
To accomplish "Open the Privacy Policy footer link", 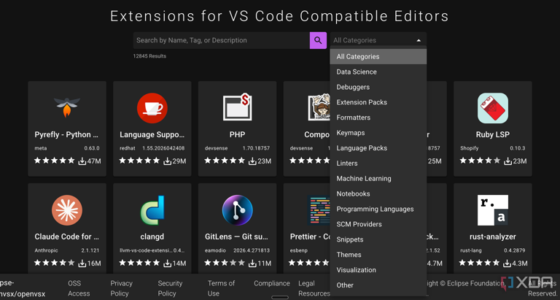I will pyautogui.click(x=121, y=288).
